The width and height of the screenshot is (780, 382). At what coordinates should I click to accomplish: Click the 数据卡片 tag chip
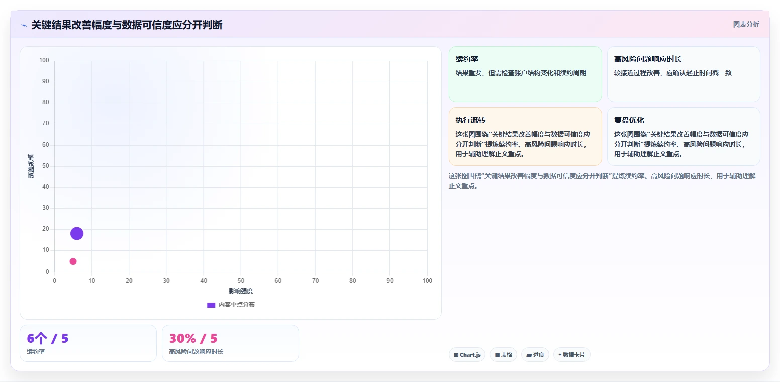click(x=572, y=355)
